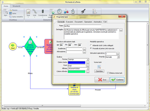
Task: Open the Esecutori tab
Action: click(x=69, y=22)
